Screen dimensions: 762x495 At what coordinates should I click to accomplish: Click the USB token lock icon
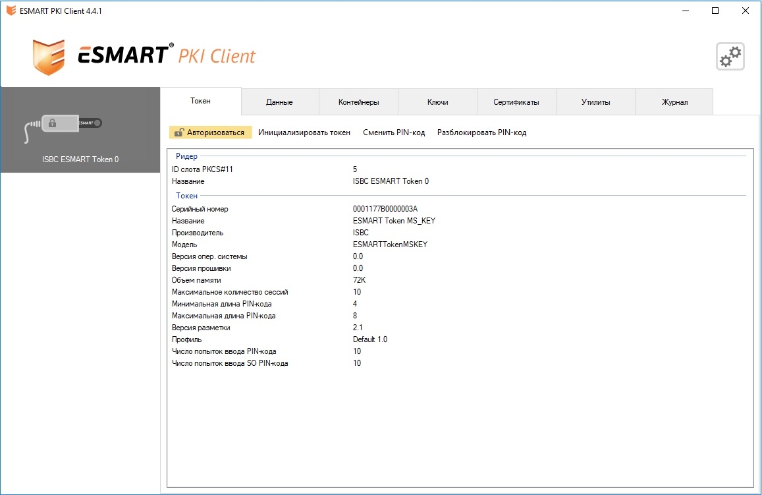click(53, 123)
